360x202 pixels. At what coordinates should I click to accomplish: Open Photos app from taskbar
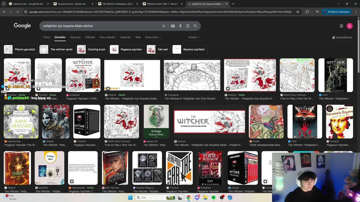pos(230,198)
